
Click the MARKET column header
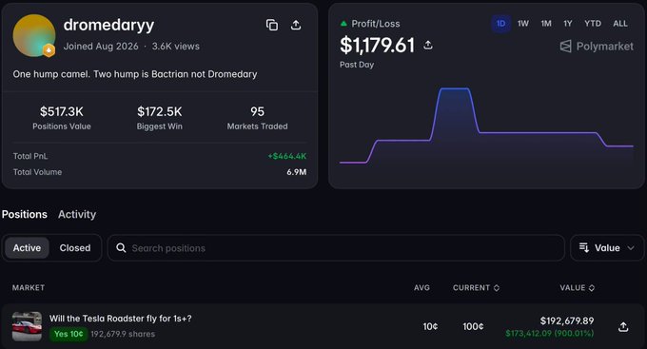tap(29, 288)
